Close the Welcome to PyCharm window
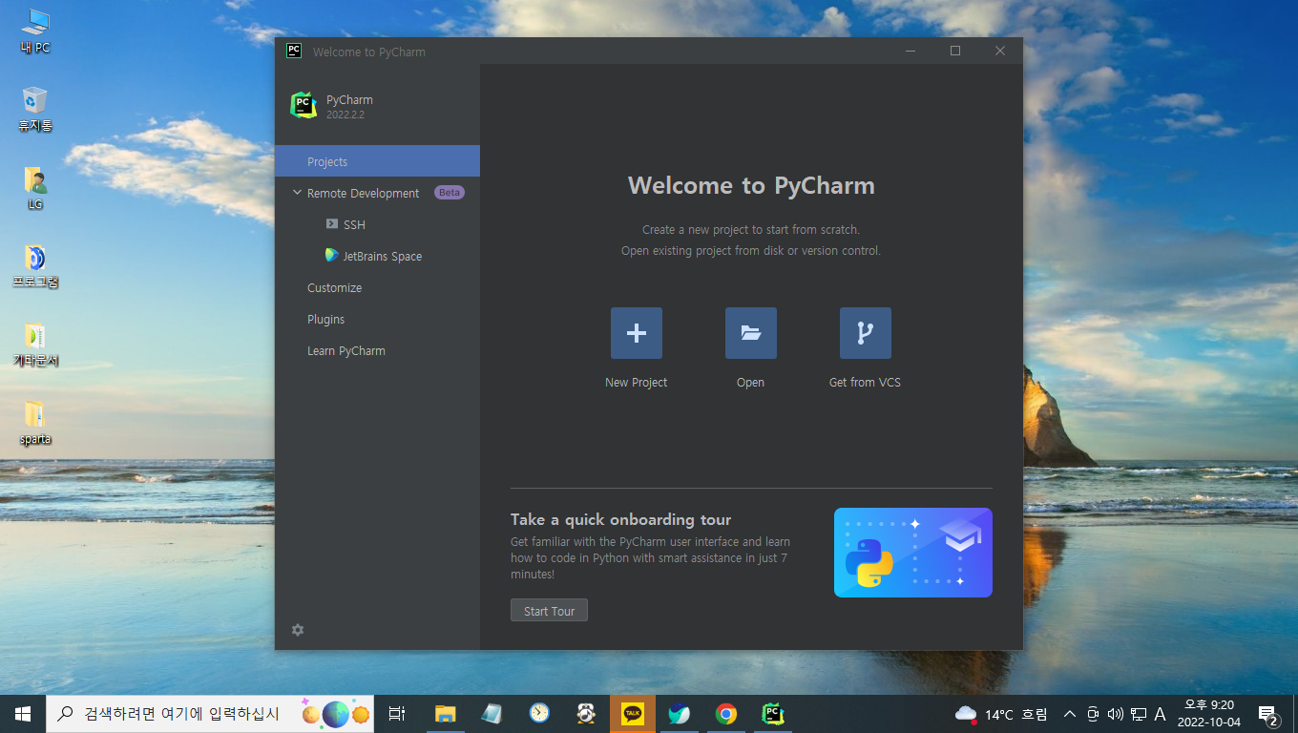The height and width of the screenshot is (733, 1298). click(1000, 51)
